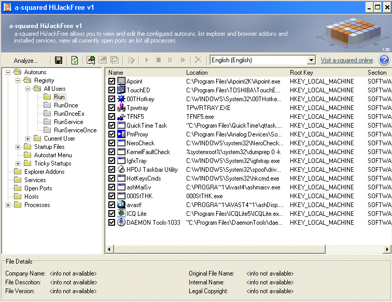Disable the QuickTime Task checkbox
The height and width of the screenshot is (302, 392).
point(112,125)
